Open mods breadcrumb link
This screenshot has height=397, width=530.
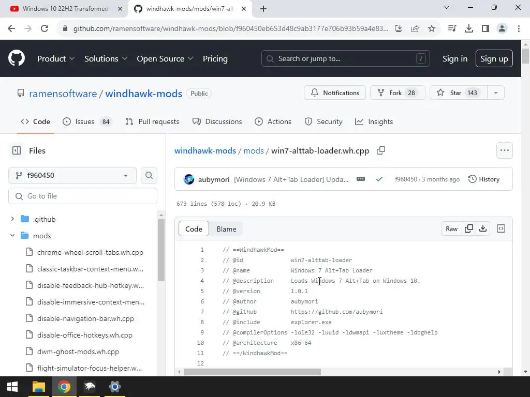[x=254, y=150]
